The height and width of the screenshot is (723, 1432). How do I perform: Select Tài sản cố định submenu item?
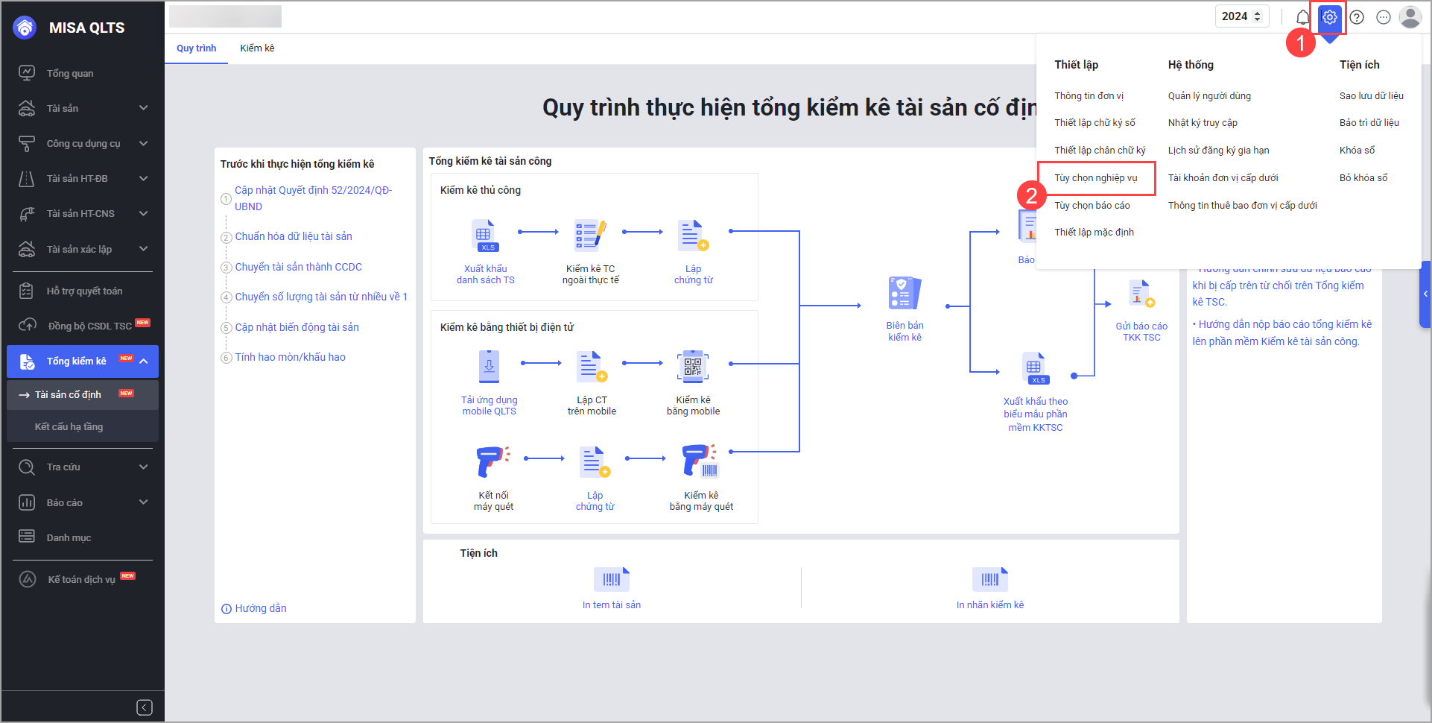point(83,395)
